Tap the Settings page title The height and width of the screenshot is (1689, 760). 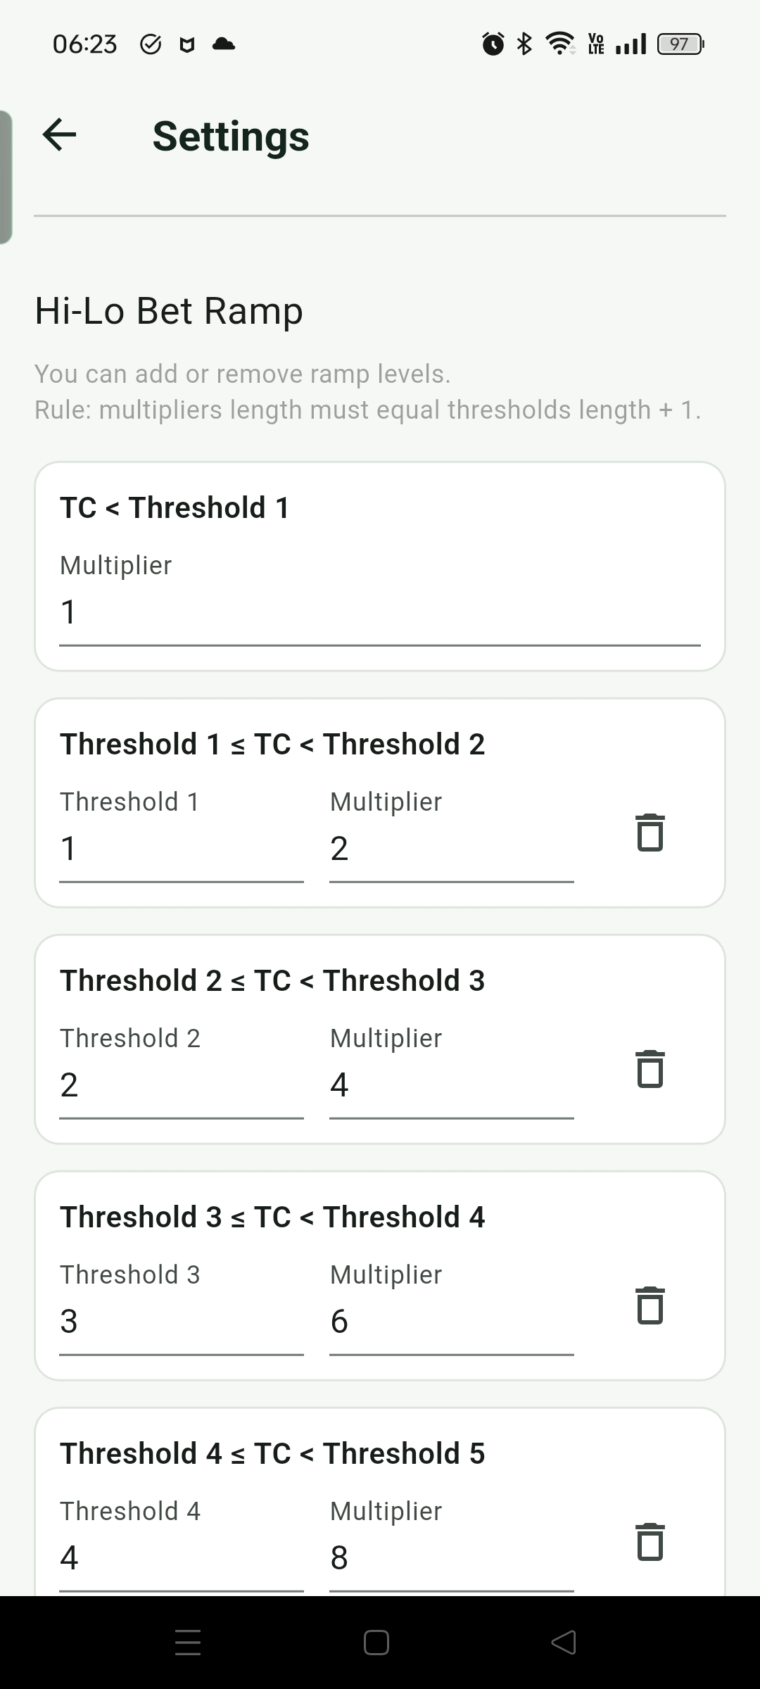[x=231, y=136]
